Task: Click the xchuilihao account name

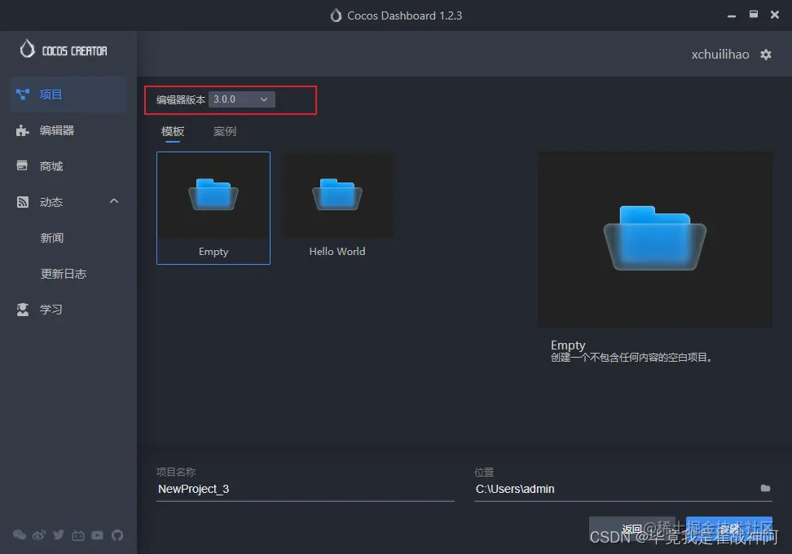Action: 719,55
